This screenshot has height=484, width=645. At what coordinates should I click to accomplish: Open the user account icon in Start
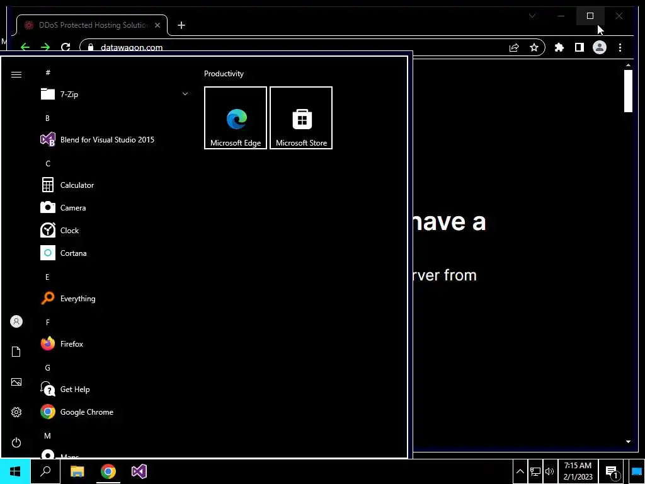click(16, 321)
